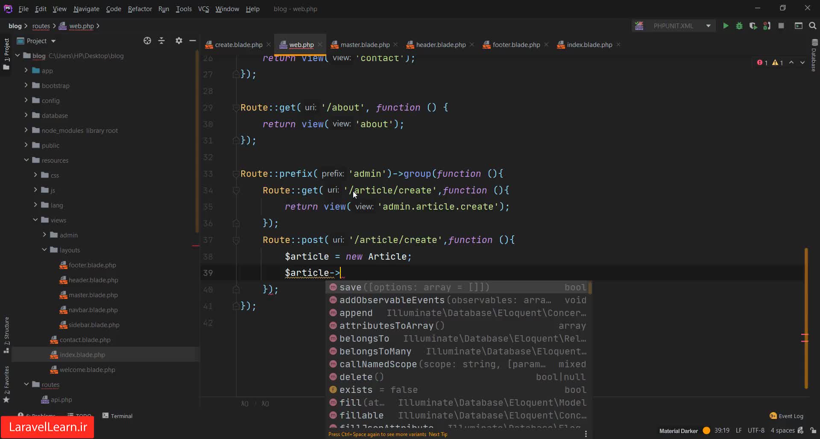Click the Debug bug icon
The width and height of the screenshot is (820, 439).
739,26
